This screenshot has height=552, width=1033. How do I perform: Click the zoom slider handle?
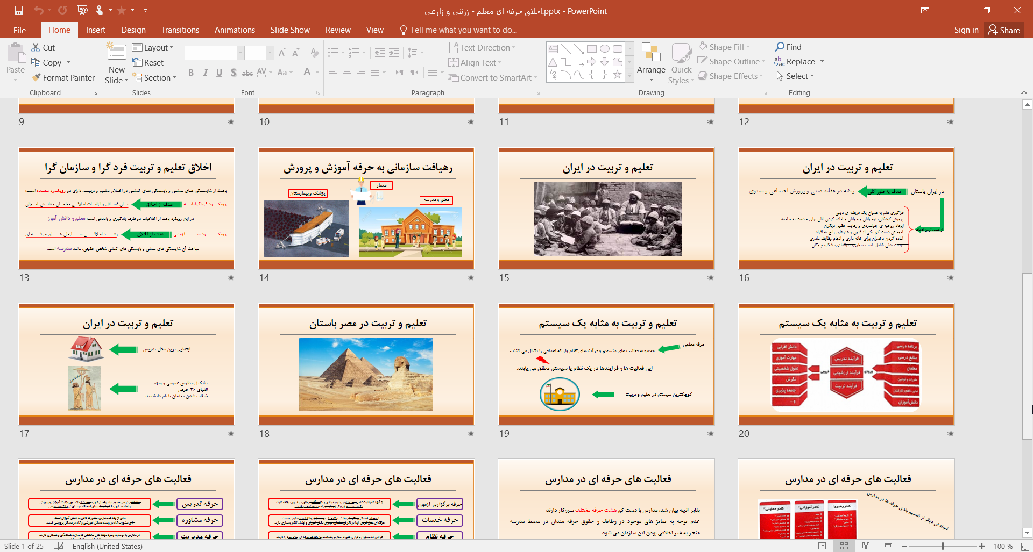(x=943, y=546)
